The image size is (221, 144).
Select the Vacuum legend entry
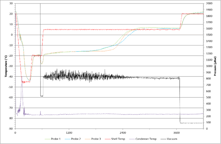click(x=169, y=139)
